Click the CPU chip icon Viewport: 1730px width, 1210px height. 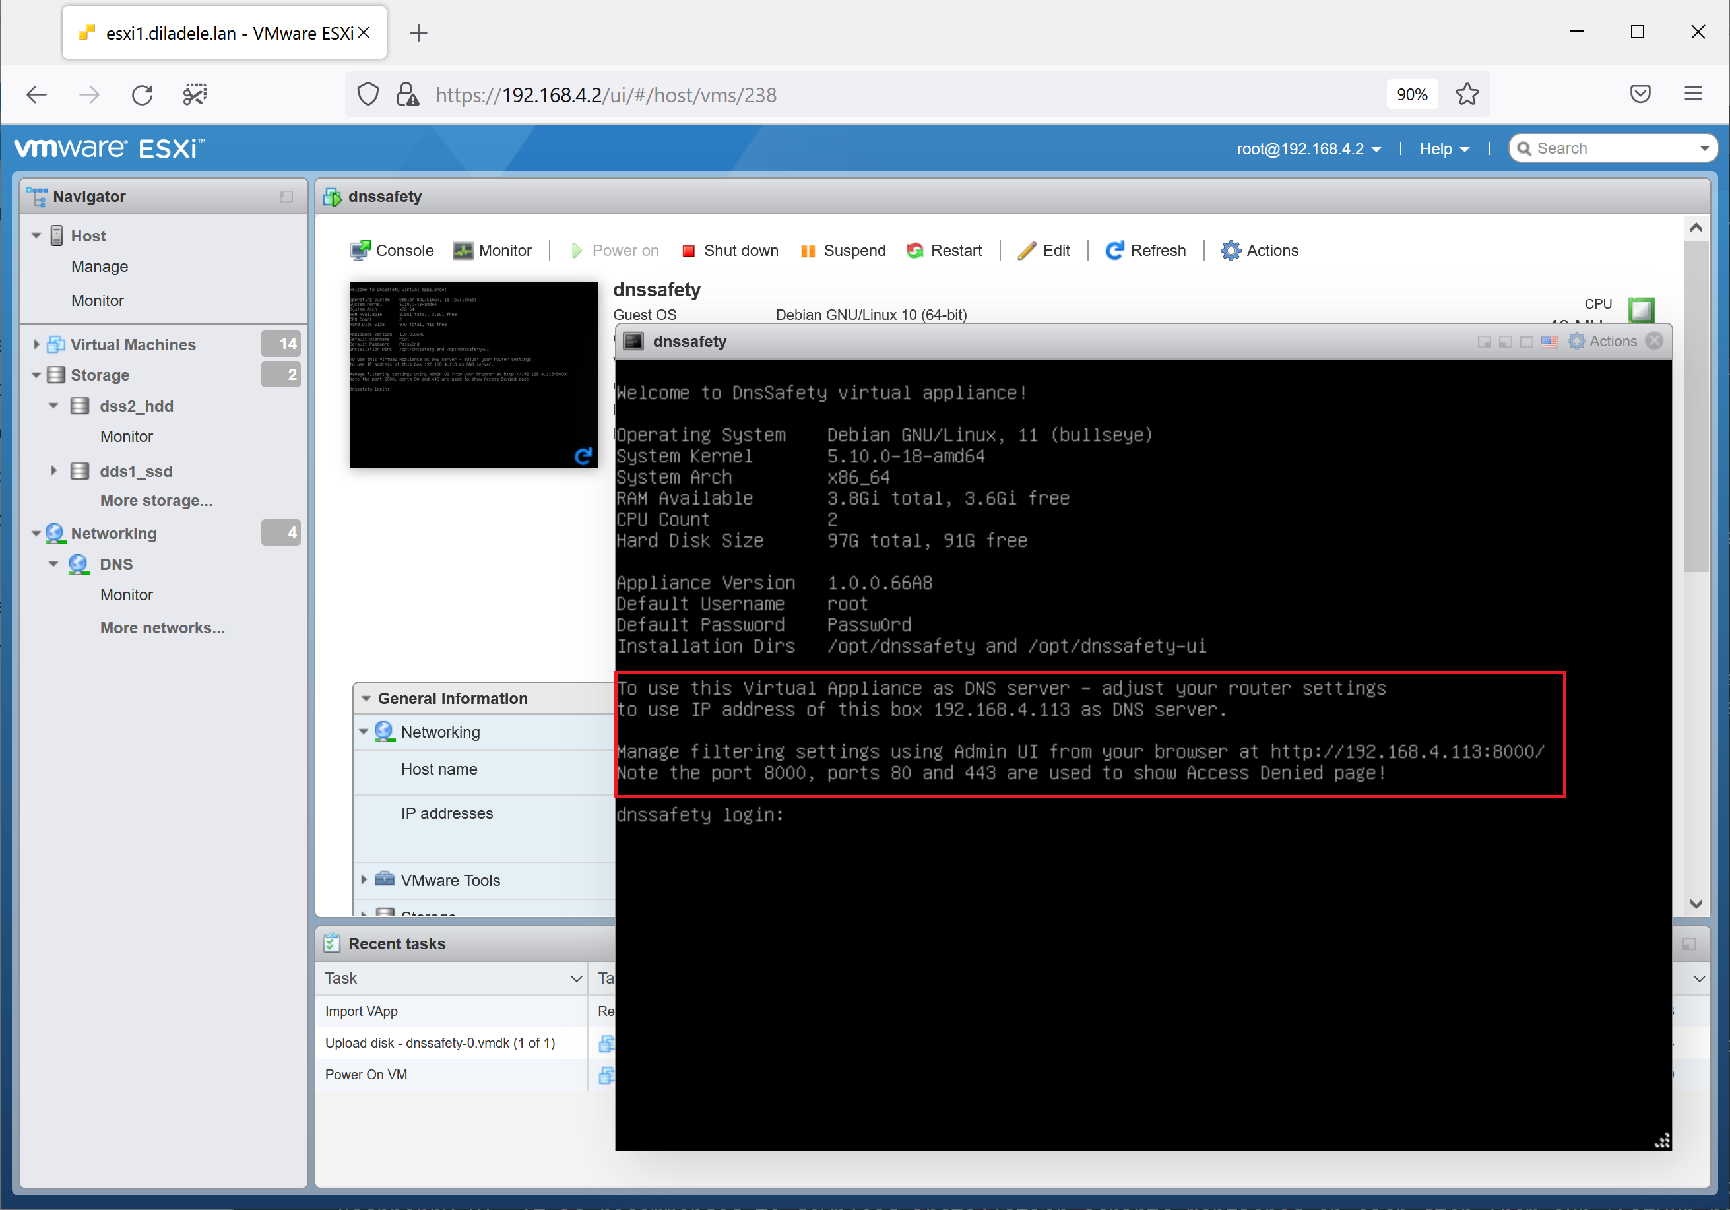coord(1641,309)
